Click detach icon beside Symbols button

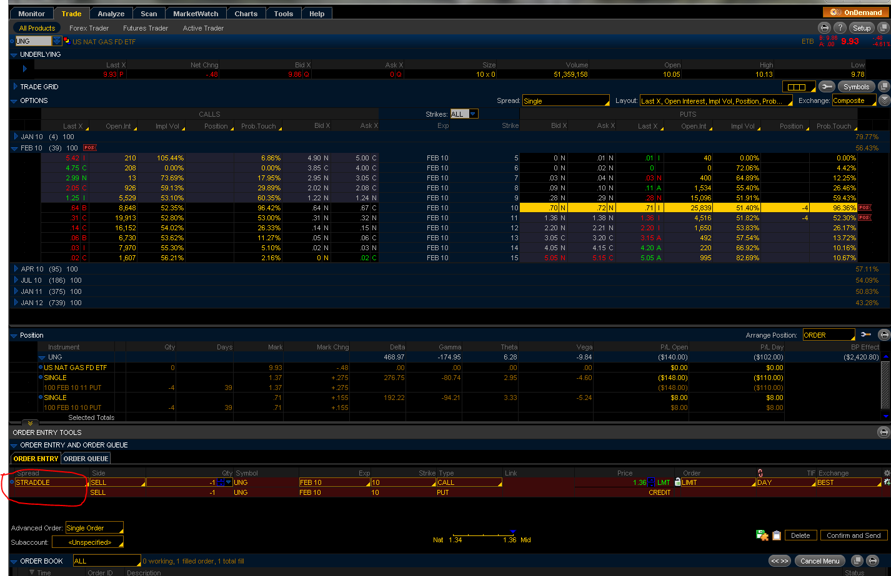pos(884,87)
